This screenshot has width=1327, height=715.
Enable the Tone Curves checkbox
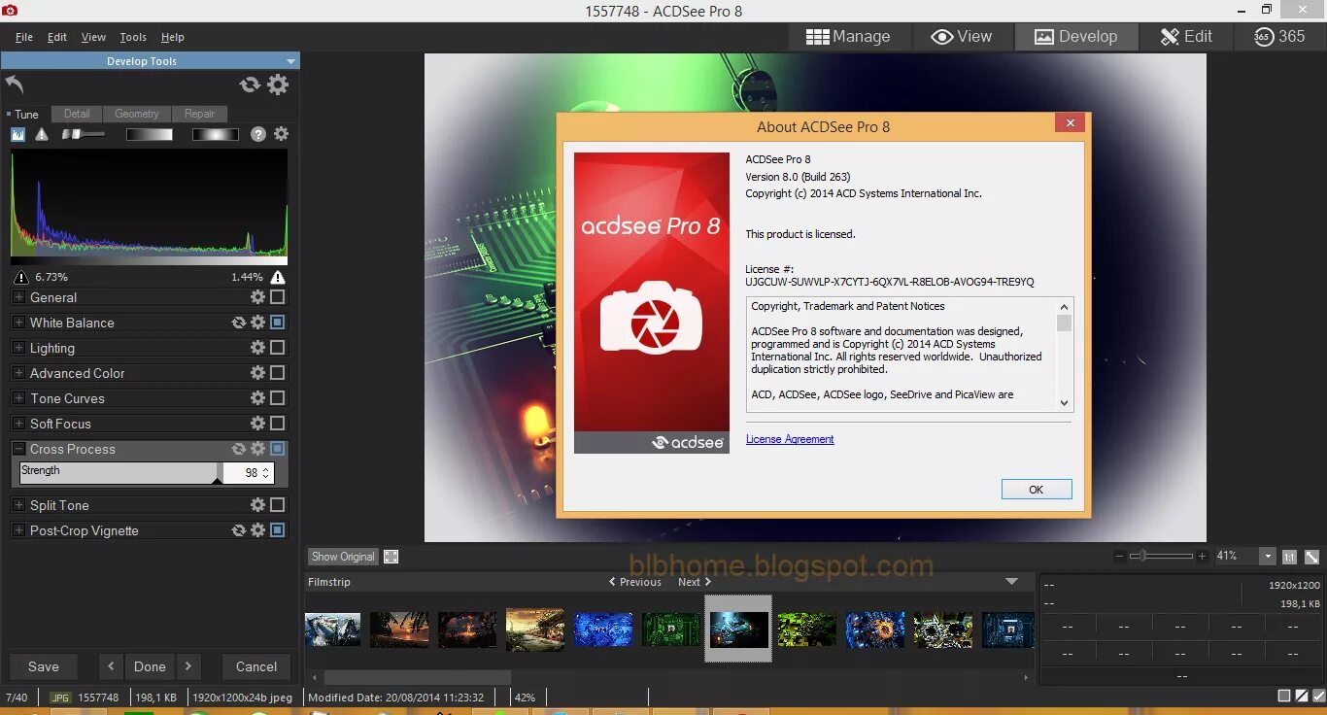click(x=278, y=398)
